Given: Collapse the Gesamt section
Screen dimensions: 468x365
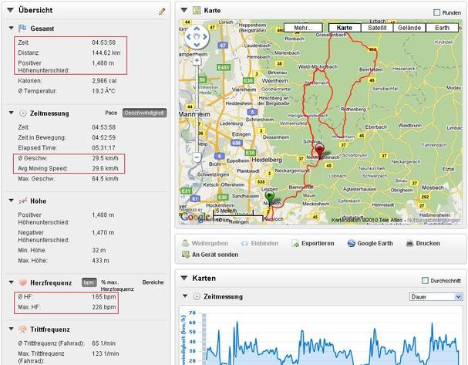Looking at the screenshot, I should pyautogui.click(x=11, y=29).
